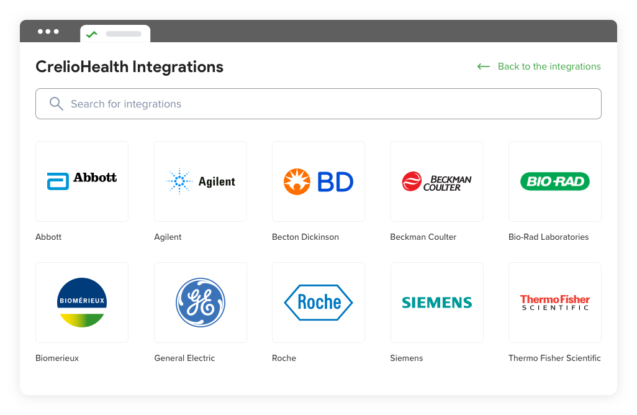Click the Beckman Coulter name label
Viewport: 637px width, 415px height.
tap(423, 237)
